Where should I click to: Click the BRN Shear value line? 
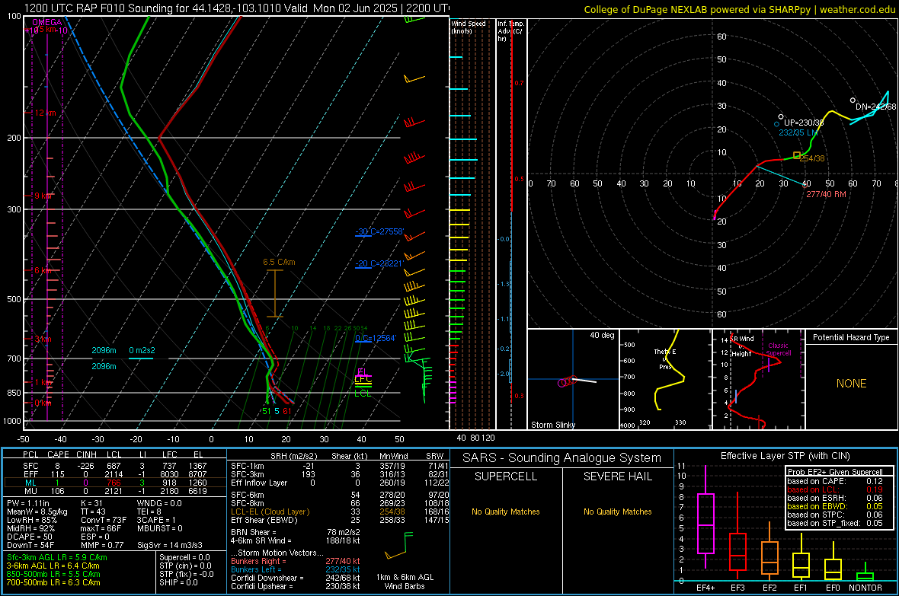coord(296,532)
